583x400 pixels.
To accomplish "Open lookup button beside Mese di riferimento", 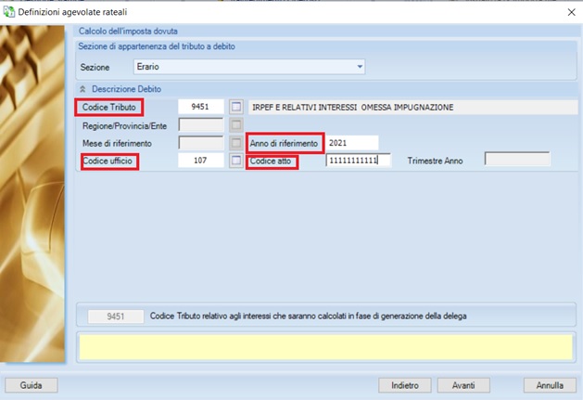I will pos(235,143).
